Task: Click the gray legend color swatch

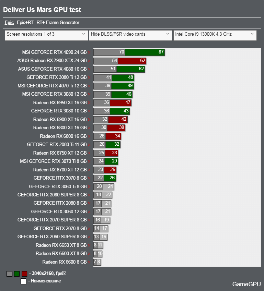Action: coord(9,274)
